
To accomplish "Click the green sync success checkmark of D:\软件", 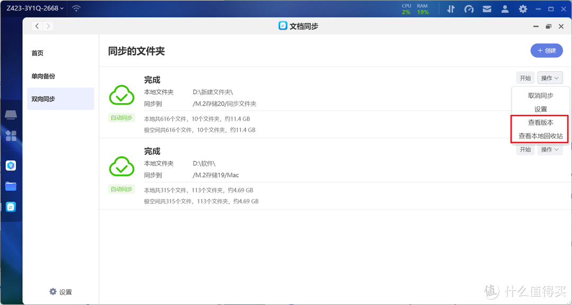I will pyautogui.click(x=121, y=167).
